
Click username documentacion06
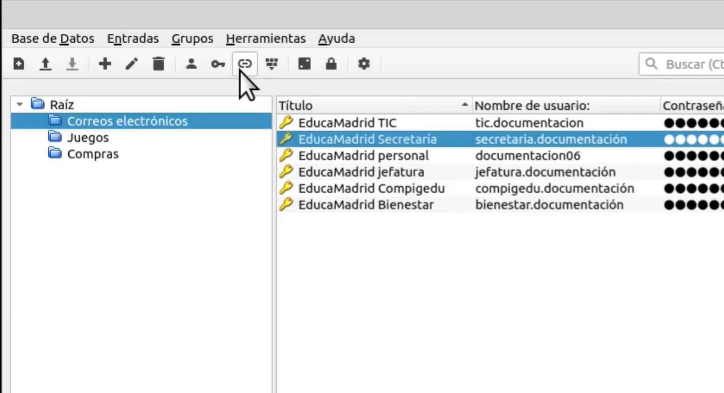tap(528, 156)
